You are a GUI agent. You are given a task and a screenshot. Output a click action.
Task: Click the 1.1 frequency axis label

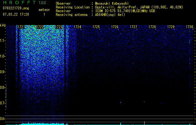pyautogui.click(x=3, y=41)
